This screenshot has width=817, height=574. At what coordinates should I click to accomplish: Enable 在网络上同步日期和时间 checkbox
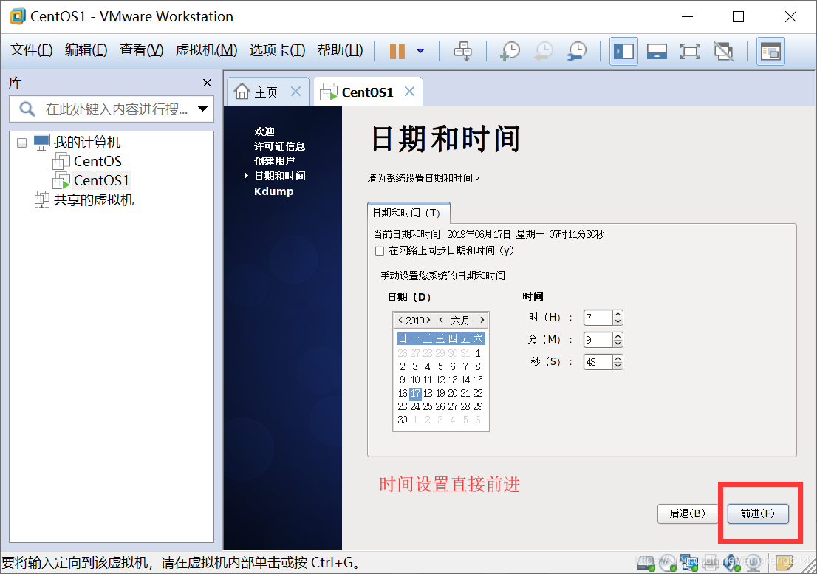click(x=380, y=251)
